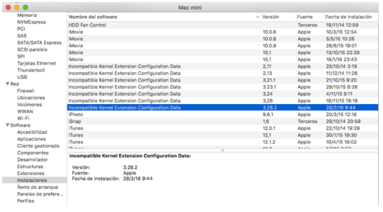The height and width of the screenshot is (212, 383).
Task: Open Extensiones in the sidebar
Action: click(31, 173)
